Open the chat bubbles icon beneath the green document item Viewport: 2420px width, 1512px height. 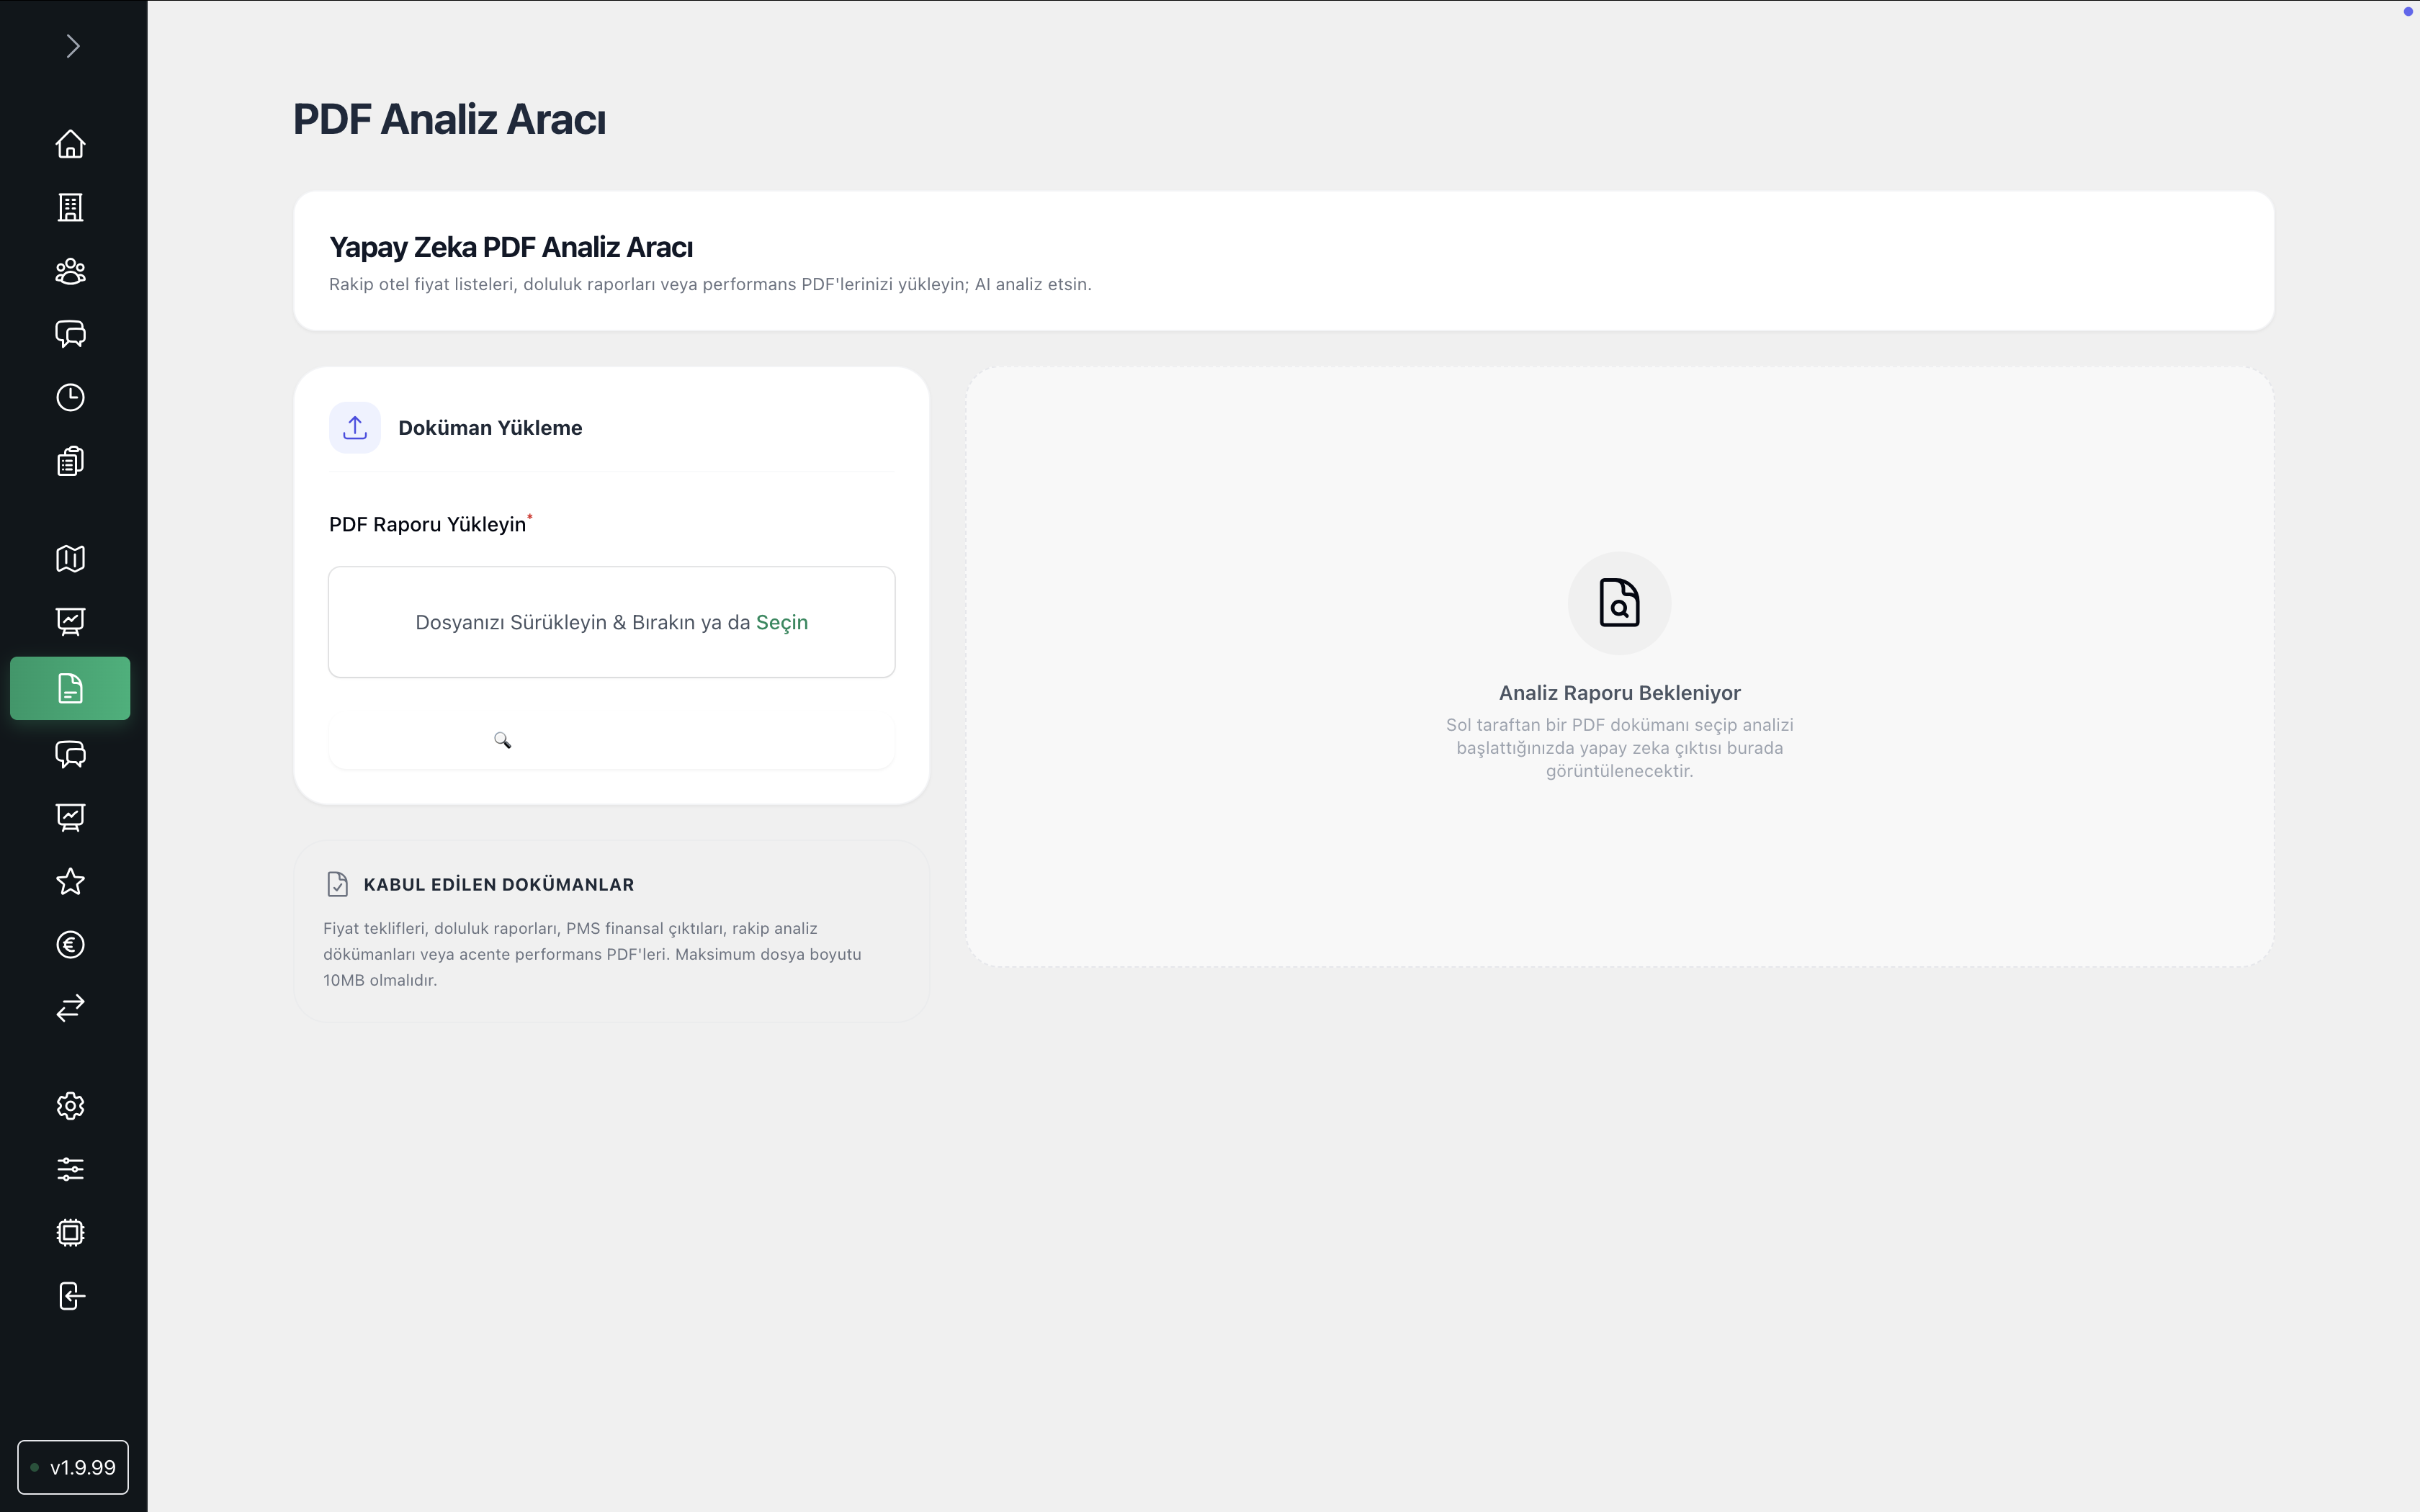(x=70, y=754)
